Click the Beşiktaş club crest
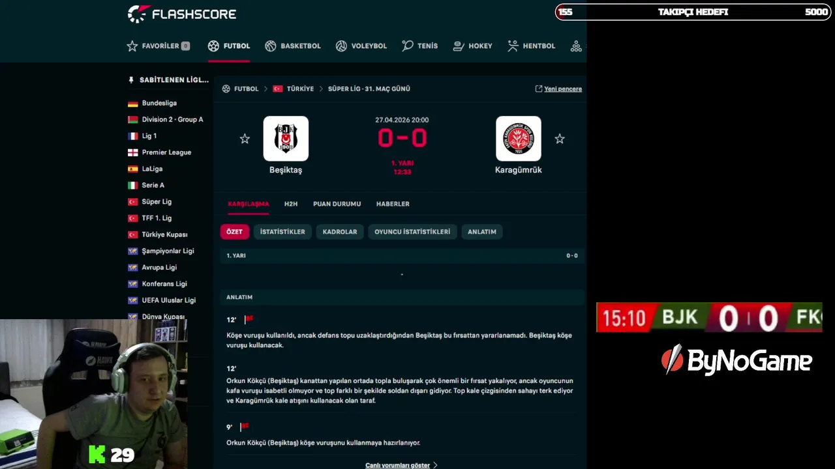 coord(286,139)
